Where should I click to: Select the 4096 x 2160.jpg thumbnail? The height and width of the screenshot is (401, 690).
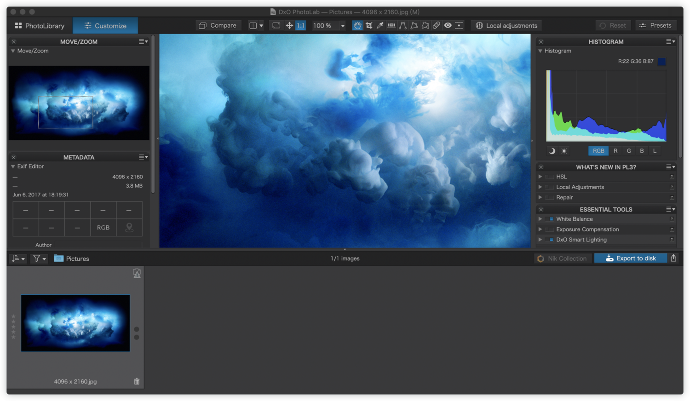[x=75, y=323]
